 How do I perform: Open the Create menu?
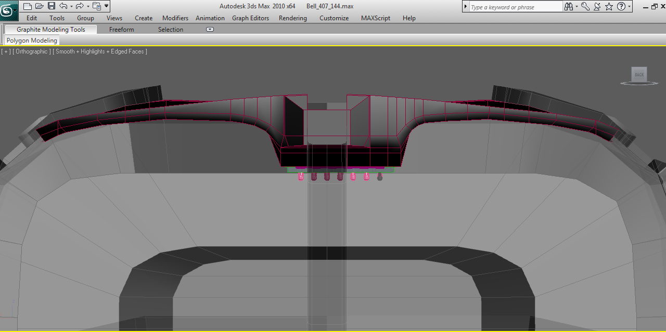click(144, 18)
